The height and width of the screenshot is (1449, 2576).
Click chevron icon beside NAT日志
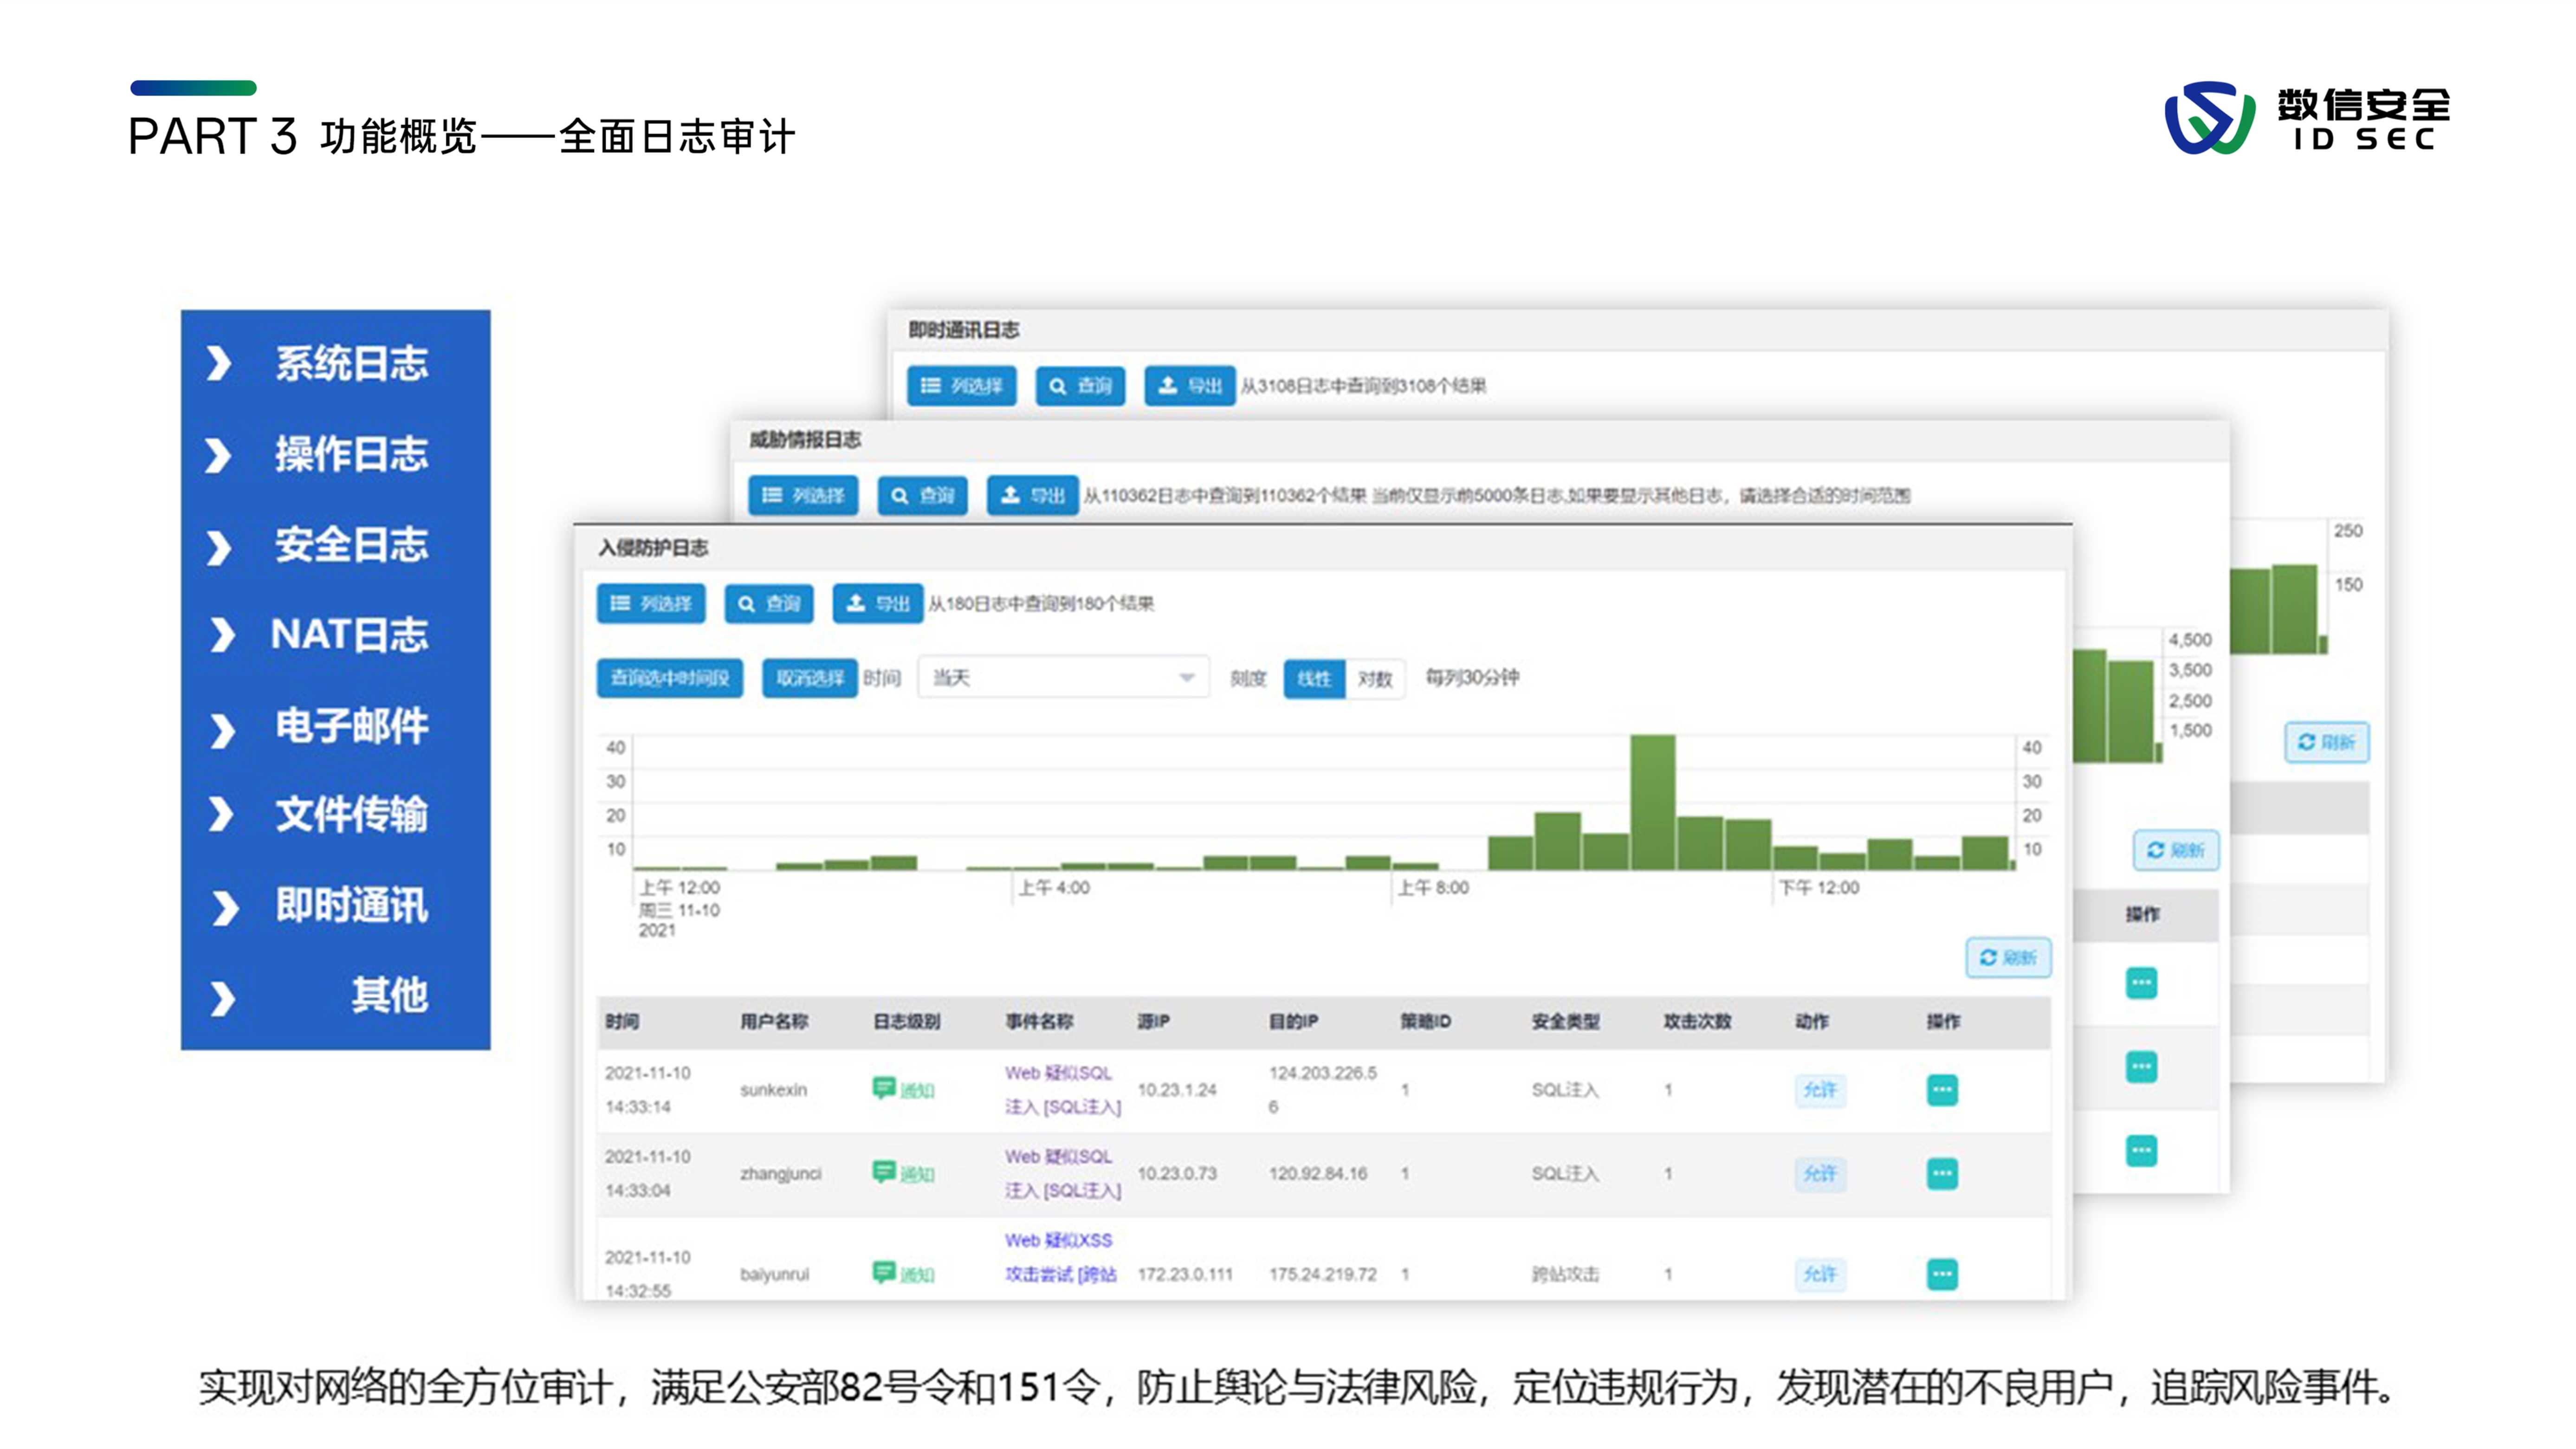click(222, 635)
